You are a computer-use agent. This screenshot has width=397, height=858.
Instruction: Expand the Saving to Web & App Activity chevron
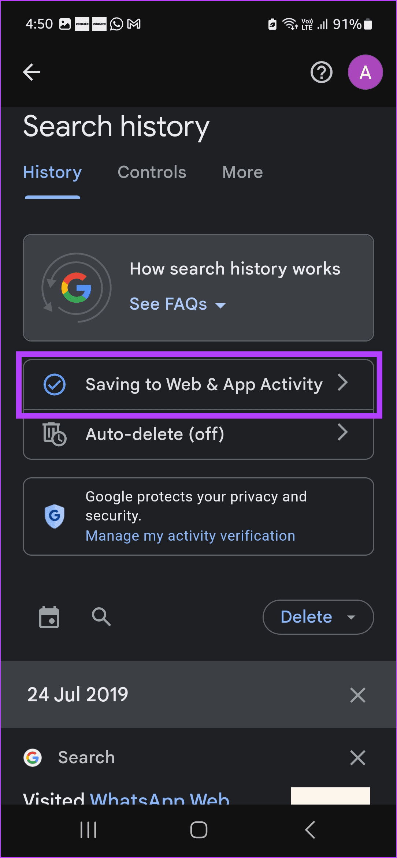pyautogui.click(x=343, y=383)
